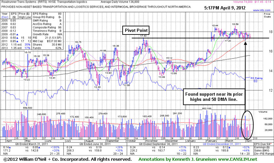Click the Composite Rating 96 row

click(47, 27)
